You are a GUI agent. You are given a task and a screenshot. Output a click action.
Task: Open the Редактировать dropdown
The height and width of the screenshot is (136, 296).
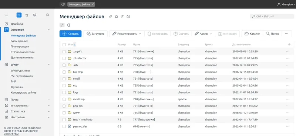click(x=127, y=34)
